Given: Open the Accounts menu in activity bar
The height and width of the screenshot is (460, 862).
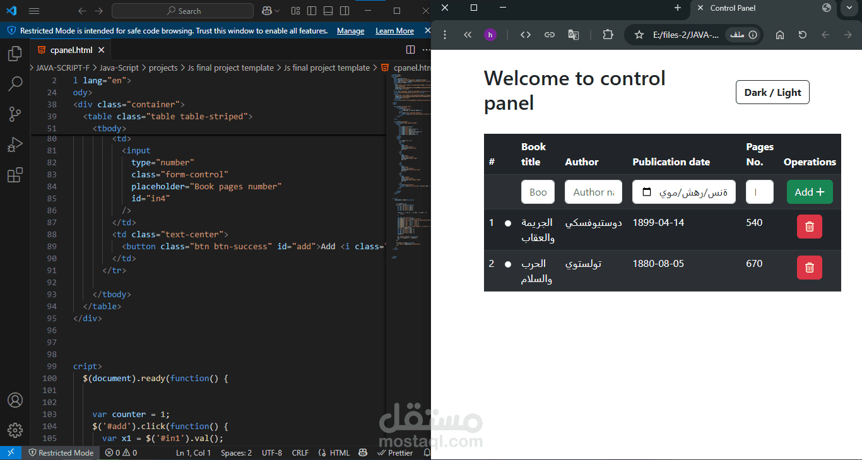Looking at the screenshot, I should point(15,400).
